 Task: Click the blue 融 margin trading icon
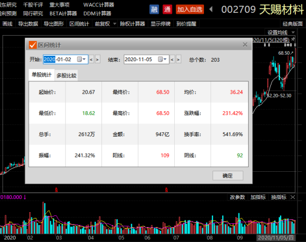(154, 10)
